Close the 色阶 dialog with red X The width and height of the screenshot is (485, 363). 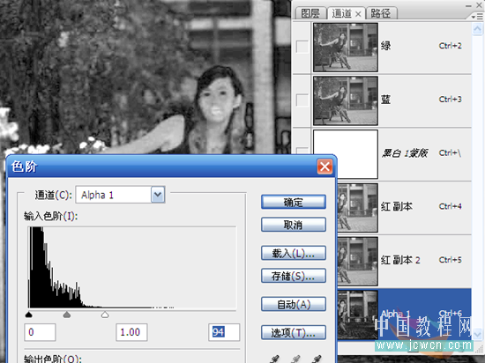coord(325,167)
